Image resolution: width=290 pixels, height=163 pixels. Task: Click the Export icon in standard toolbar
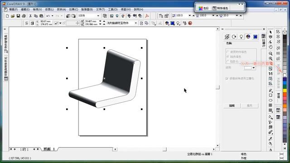tap(73, 16)
